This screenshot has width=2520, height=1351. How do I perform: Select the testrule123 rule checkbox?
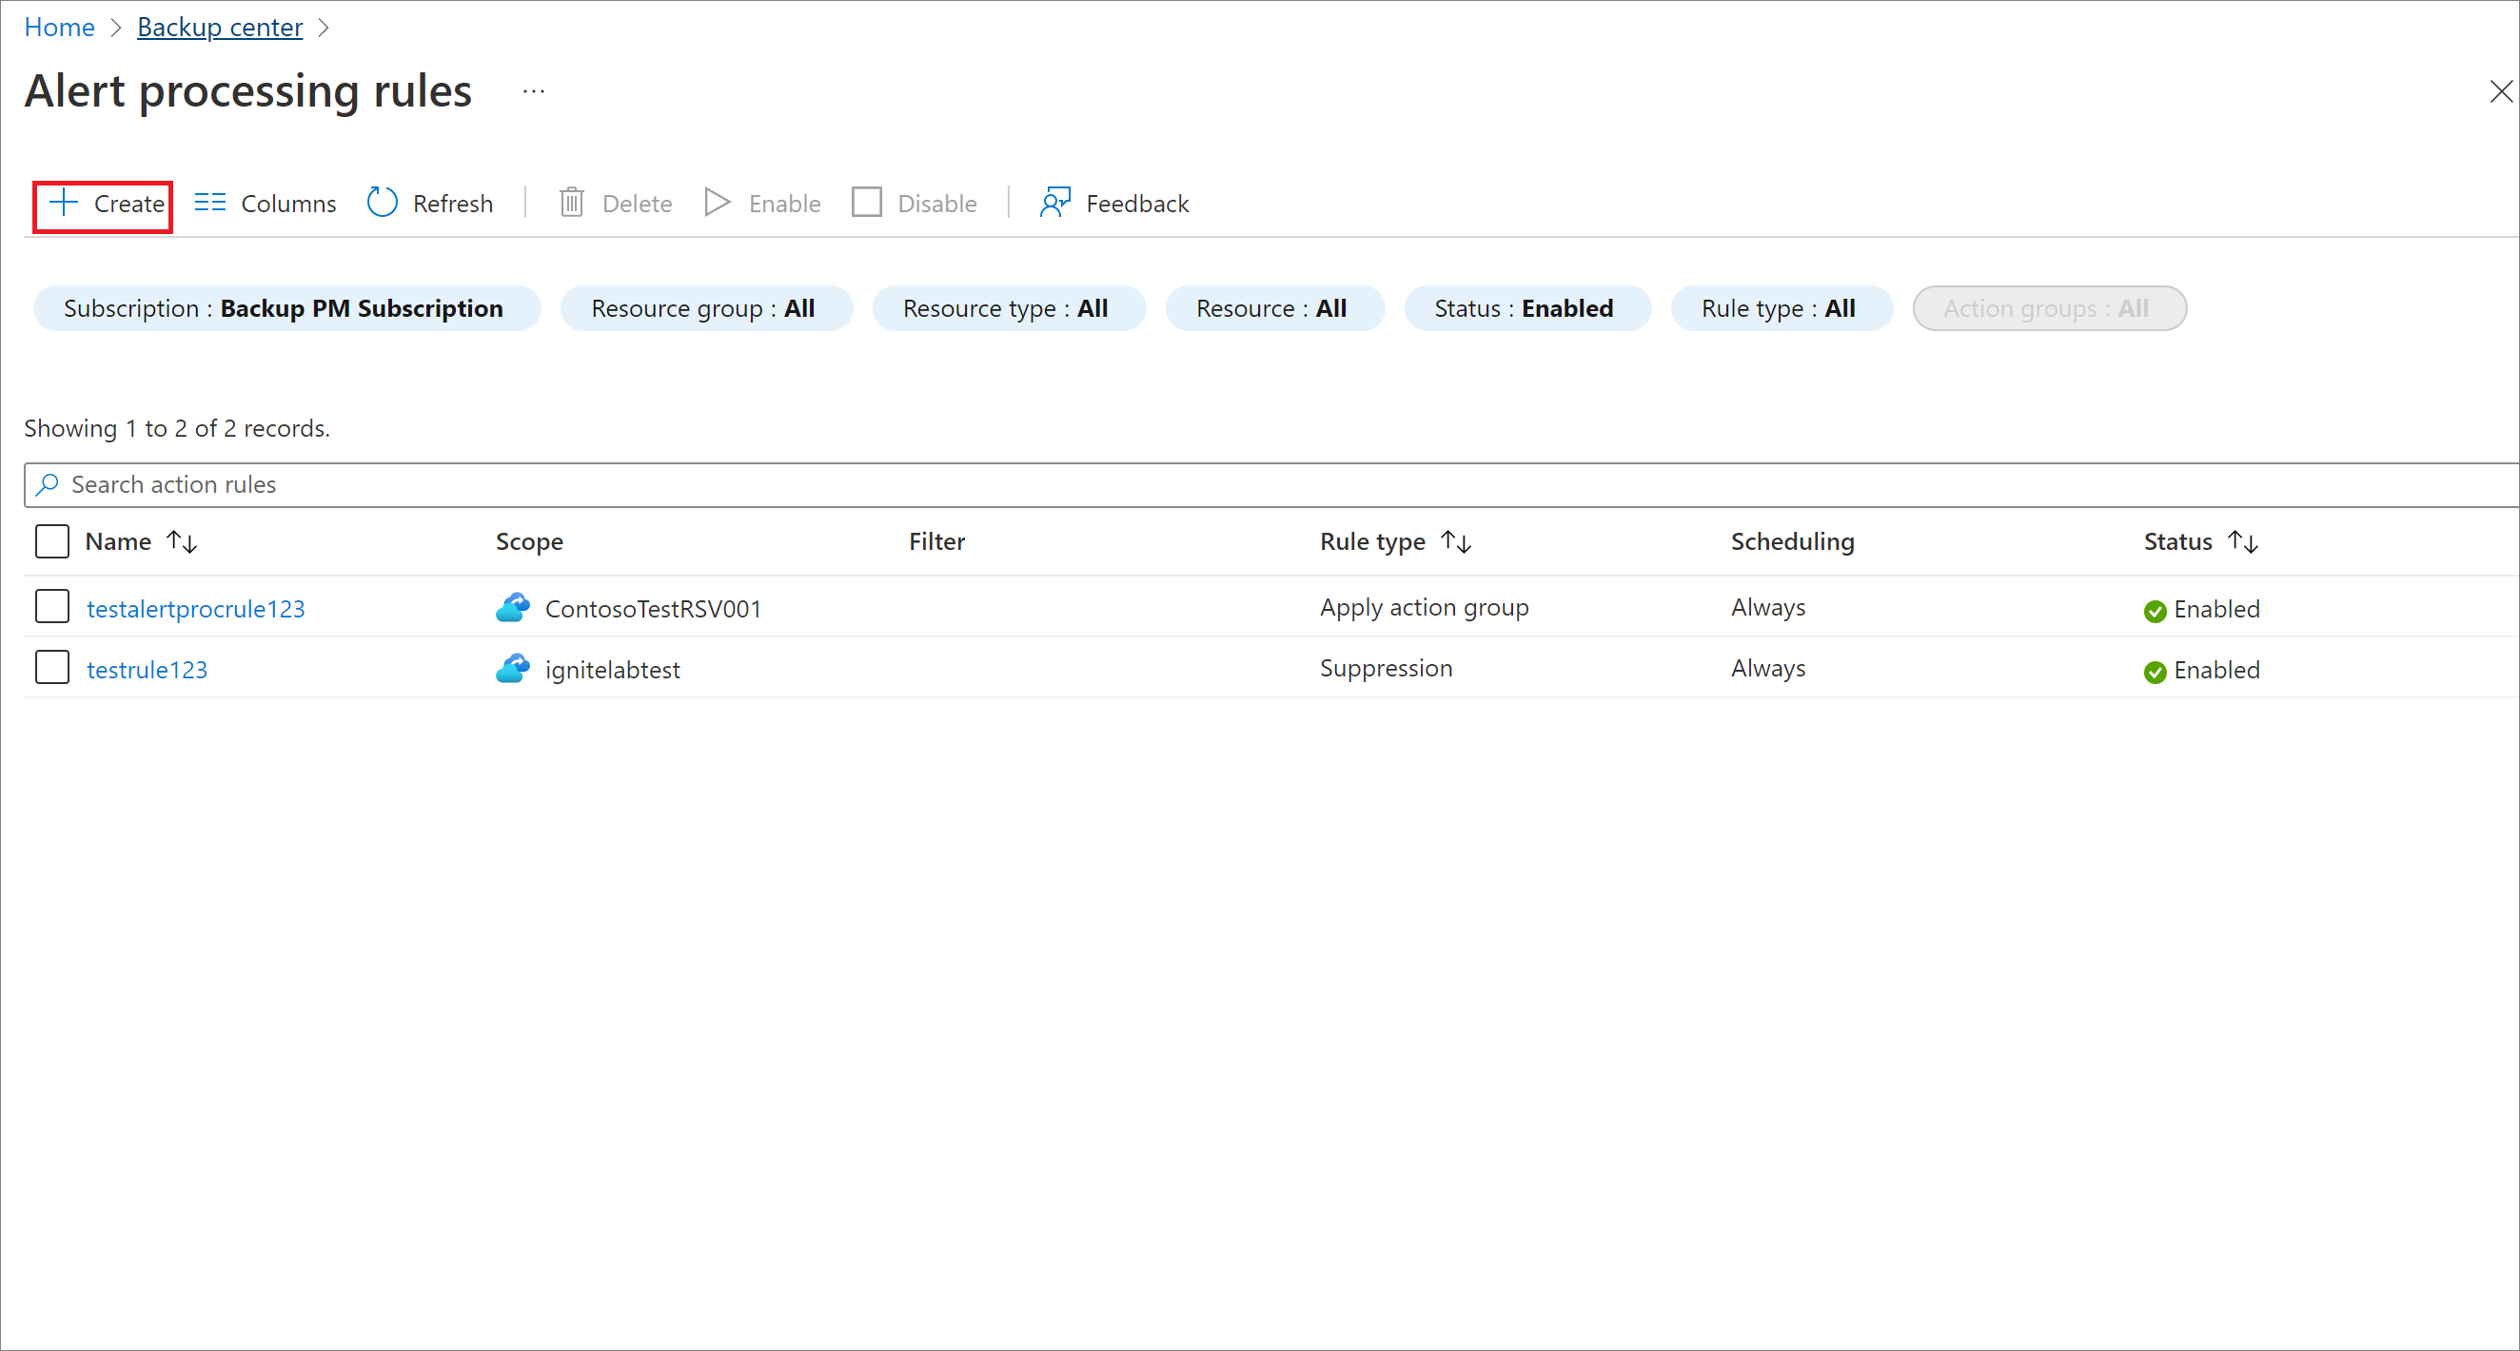pos(51,668)
